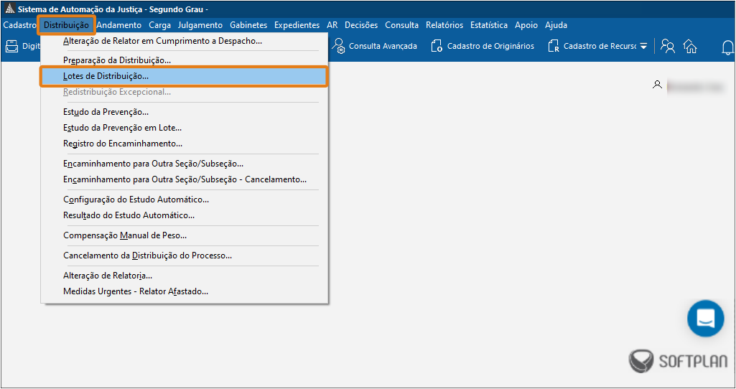The height and width of the screenshot is (389, 736).
Task: Click the home icon in toolbar
Action: coord(690,46)
